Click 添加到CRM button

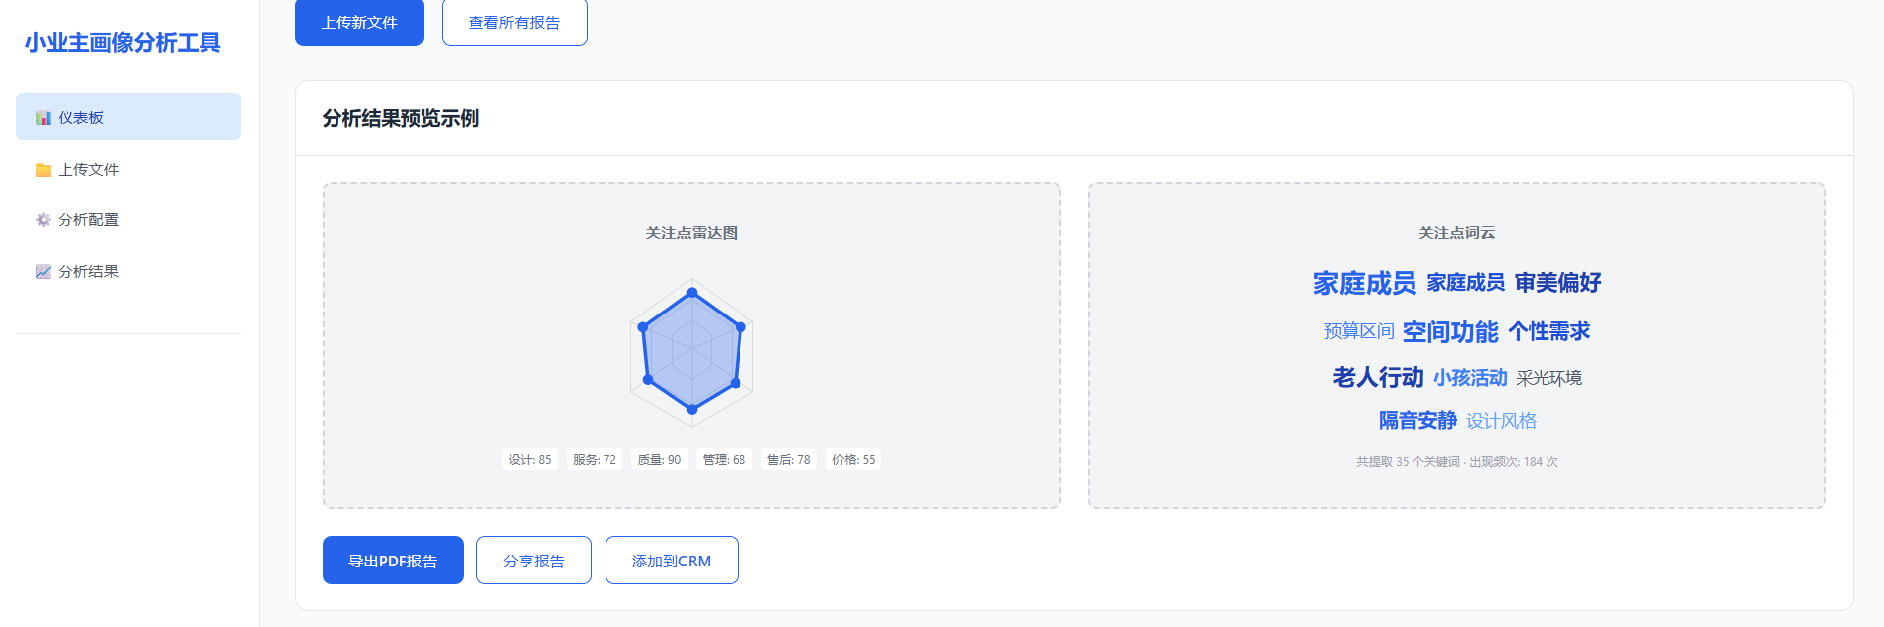click(672, 561)
